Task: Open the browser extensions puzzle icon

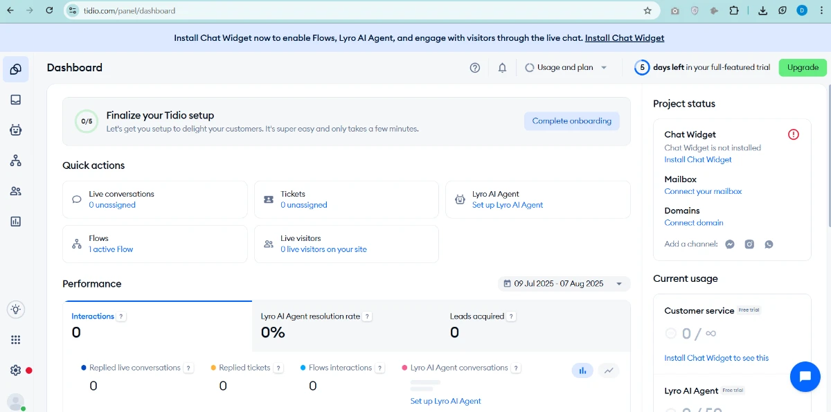Action: click(734, 10)
